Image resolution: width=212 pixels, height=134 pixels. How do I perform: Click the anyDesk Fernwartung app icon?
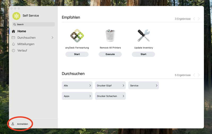(x=77, y=36)
